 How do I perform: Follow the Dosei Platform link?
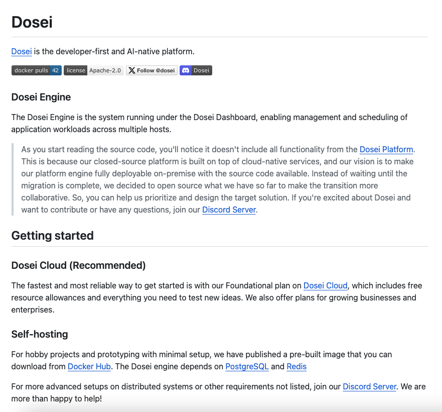386,149
